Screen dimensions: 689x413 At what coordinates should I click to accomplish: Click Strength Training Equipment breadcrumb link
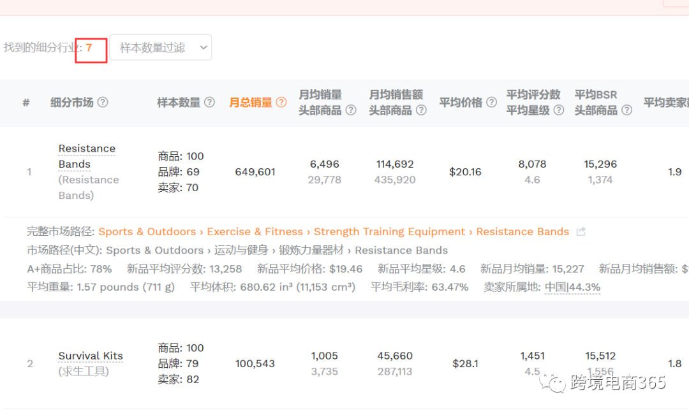389,232
